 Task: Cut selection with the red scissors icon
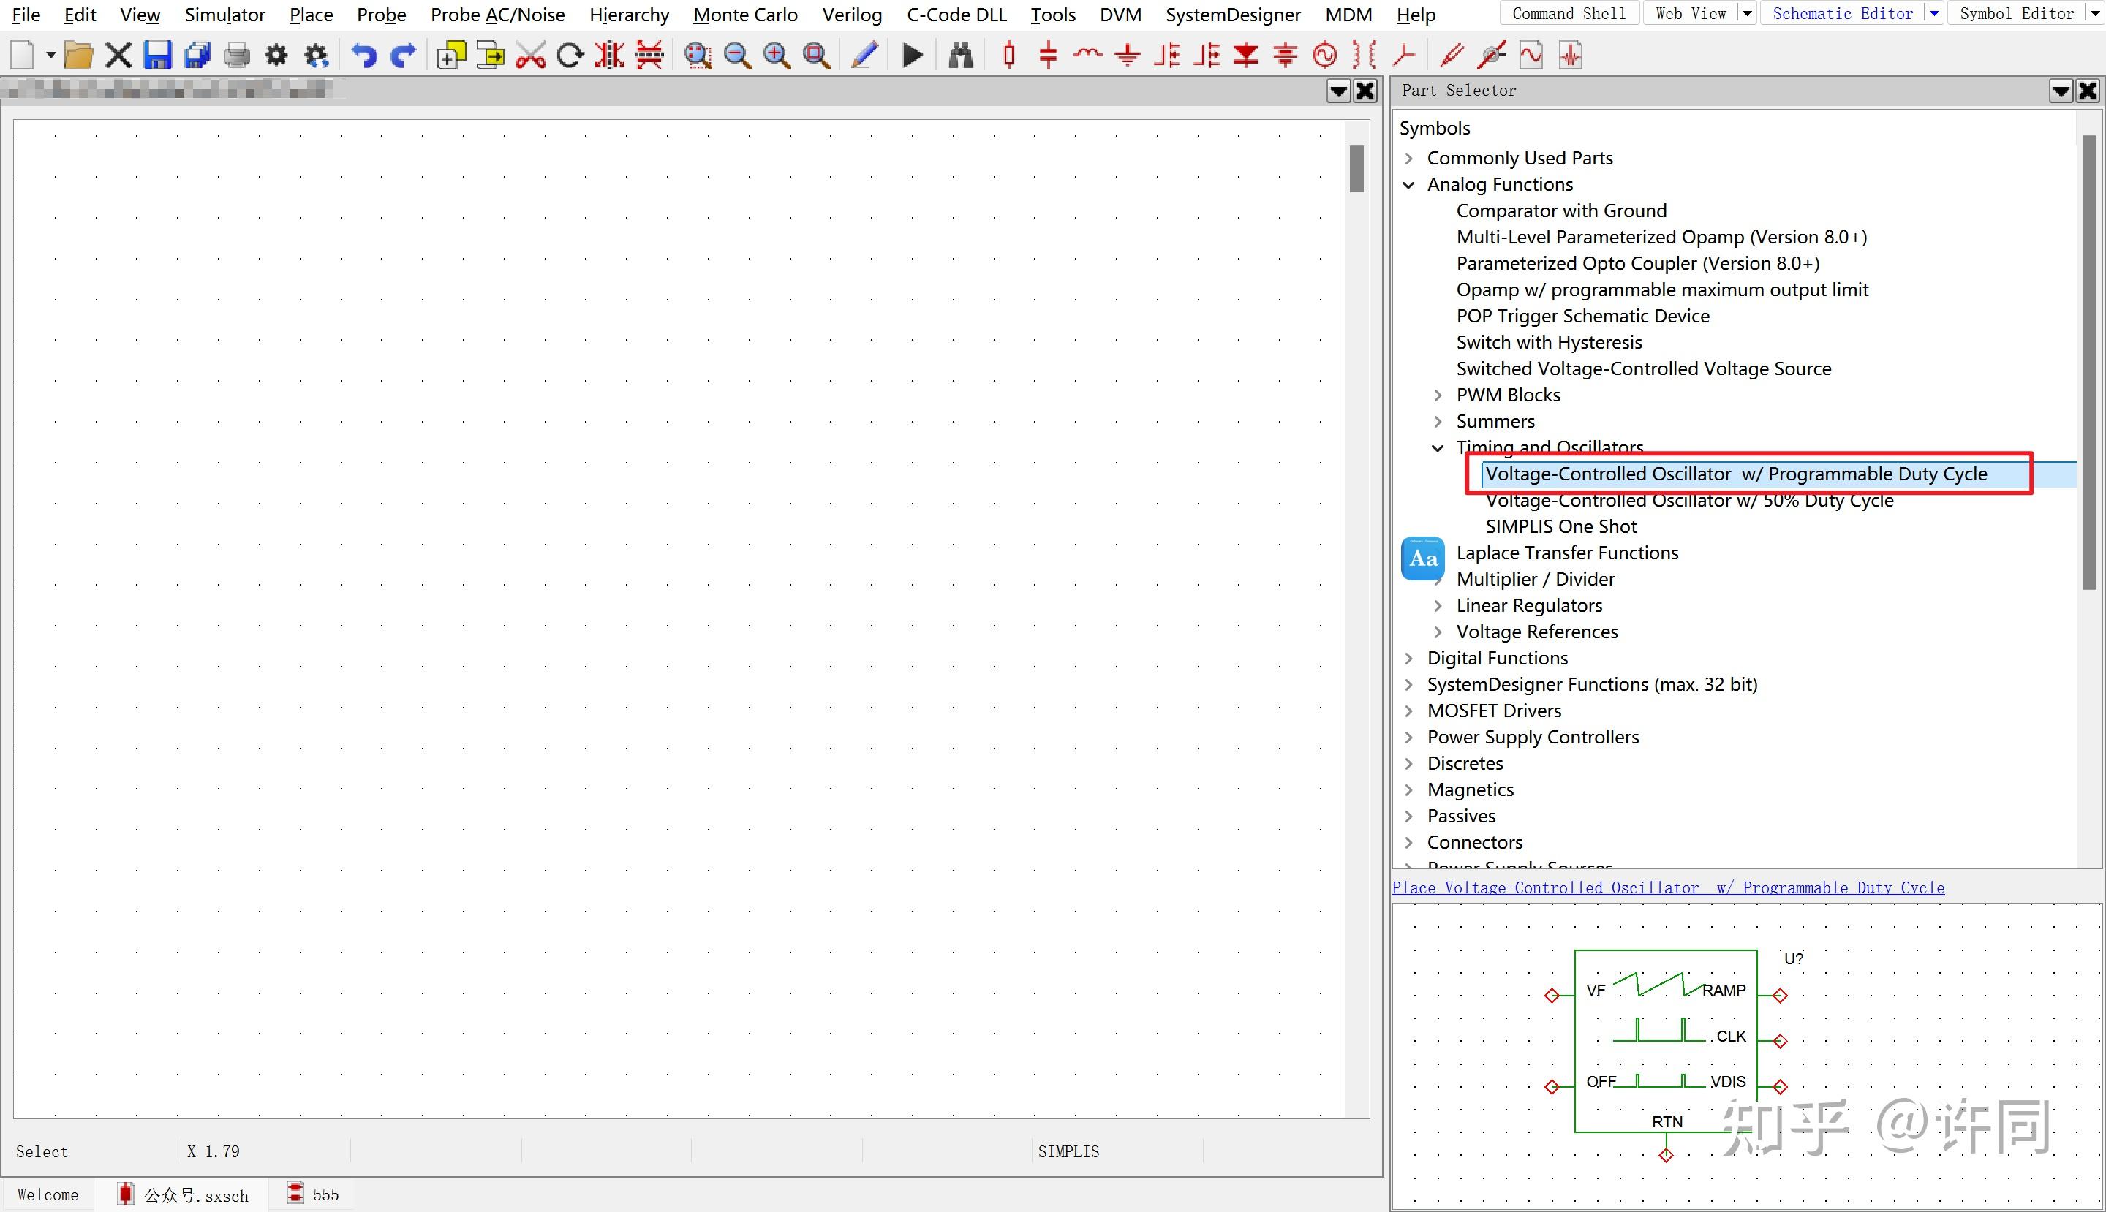click(x=530, y=56)
